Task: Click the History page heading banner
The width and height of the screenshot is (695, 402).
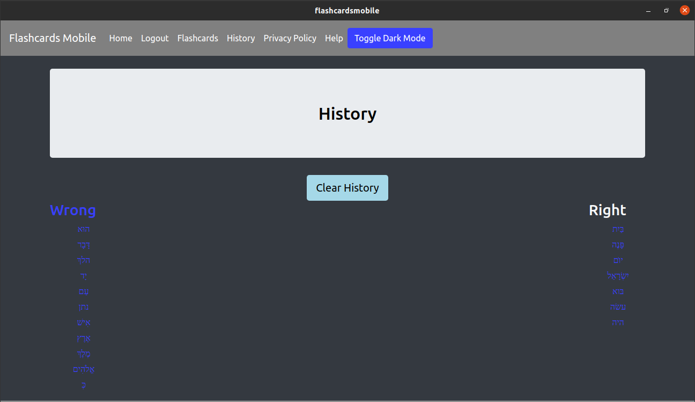Action: click(347, 113)
